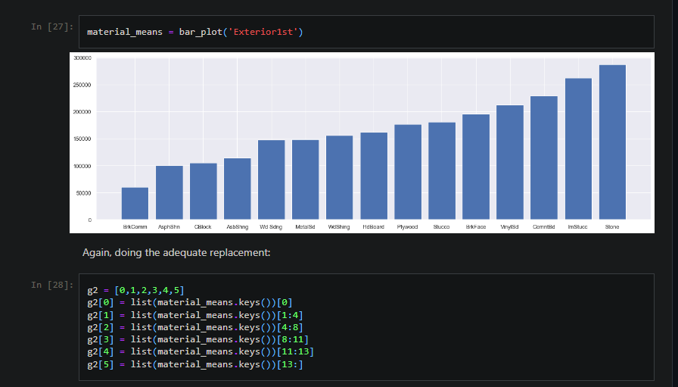Screen dimensions: 678x387
Task: Click the Wd Sdng bar in chart
Action: pos(271,179)
